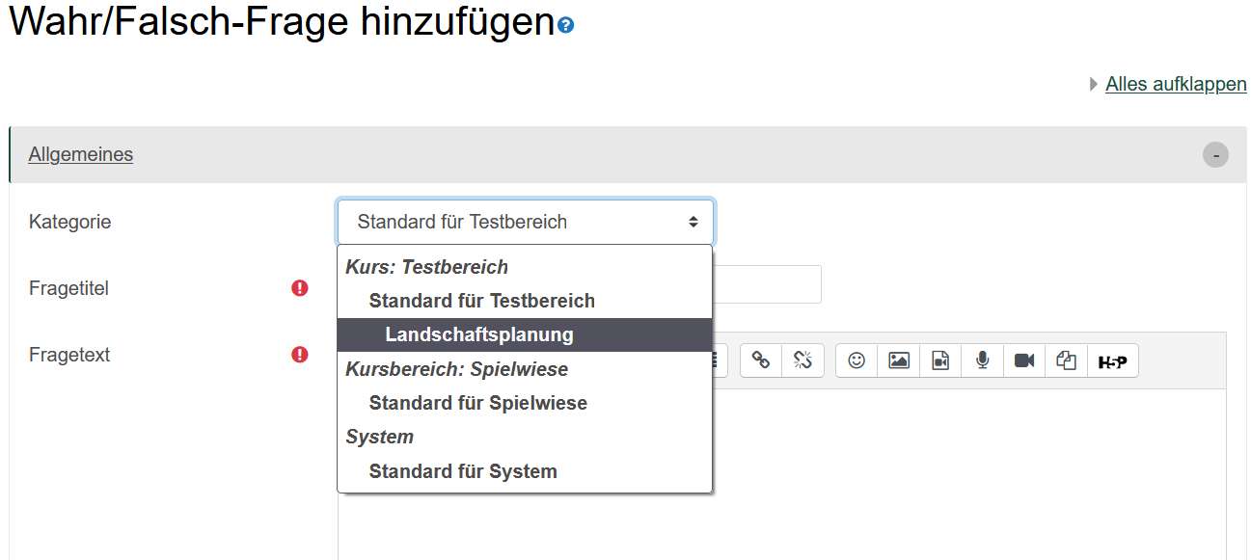This screenshot has height=560, width=1251.
Task: Click the unlink icon in editor toolbar
Action: coord(802,360)
